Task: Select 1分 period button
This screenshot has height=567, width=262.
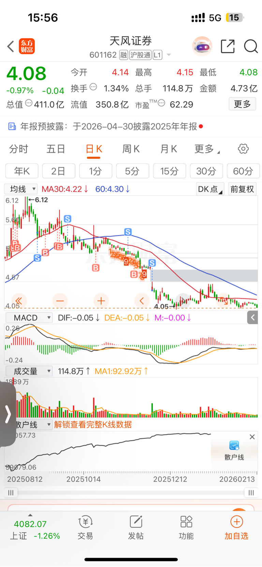Action: point(96,171)
